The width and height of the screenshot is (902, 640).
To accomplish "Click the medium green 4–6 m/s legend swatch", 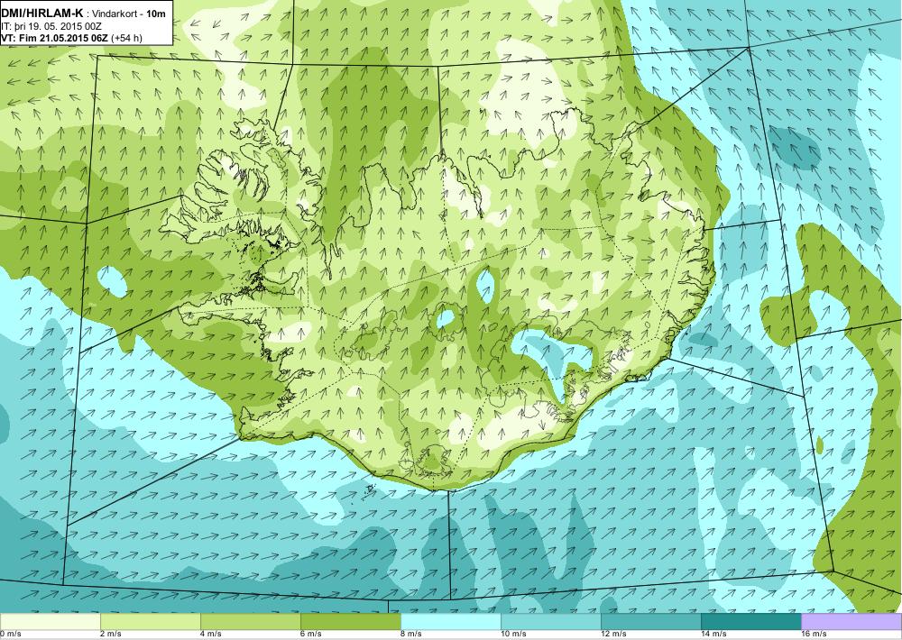I will 250,622.
